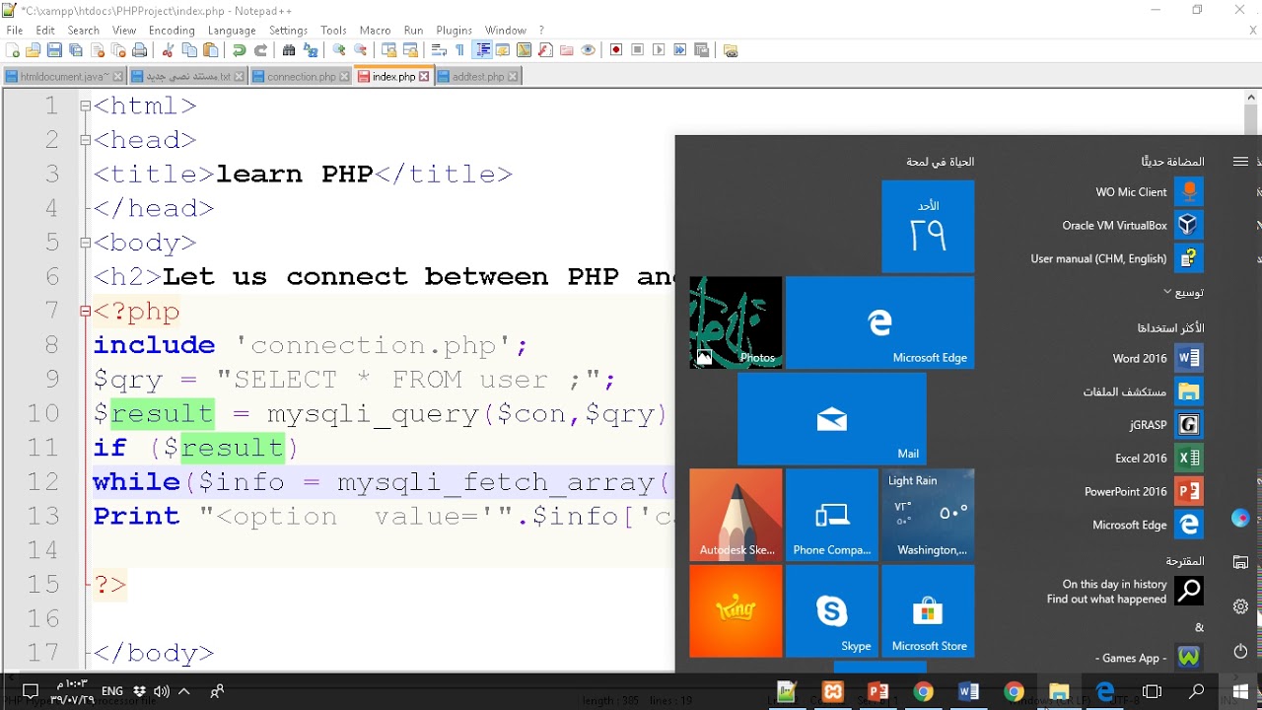
Task: Show hidden tray icons with the up arrow
Action: click(x=183, y=691)
